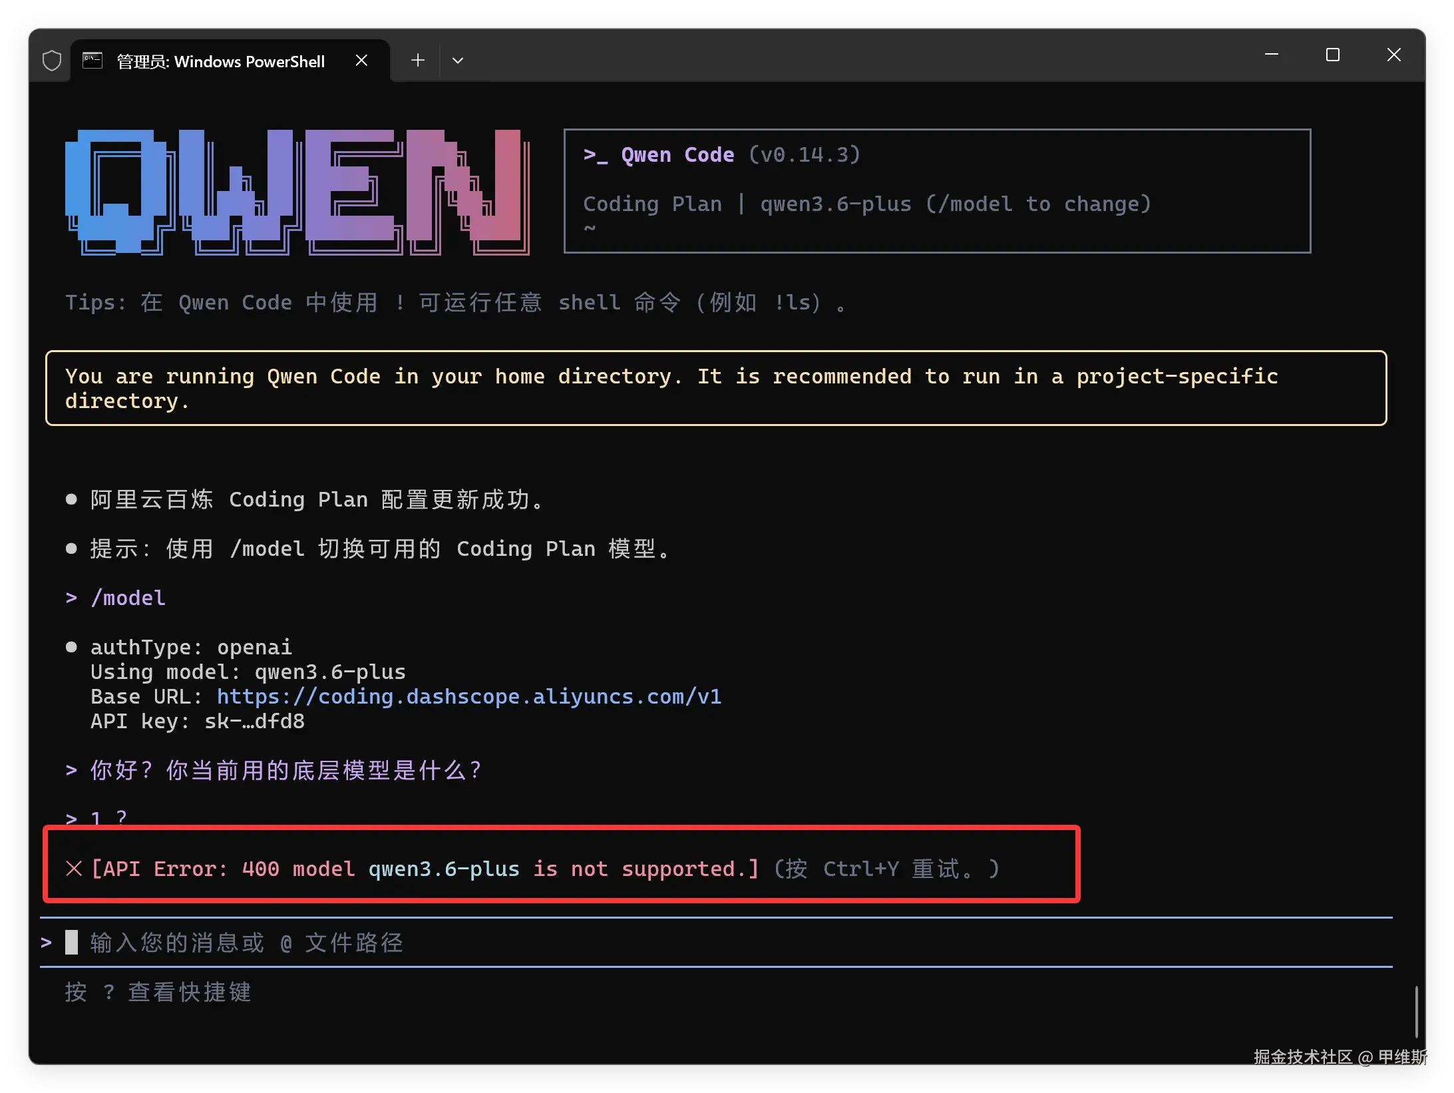Image resolution: width=1454 pixels, height=1093 pixels.
Task: Click the vertical scrollbar thumb at right
Action: [1416, 1012]
